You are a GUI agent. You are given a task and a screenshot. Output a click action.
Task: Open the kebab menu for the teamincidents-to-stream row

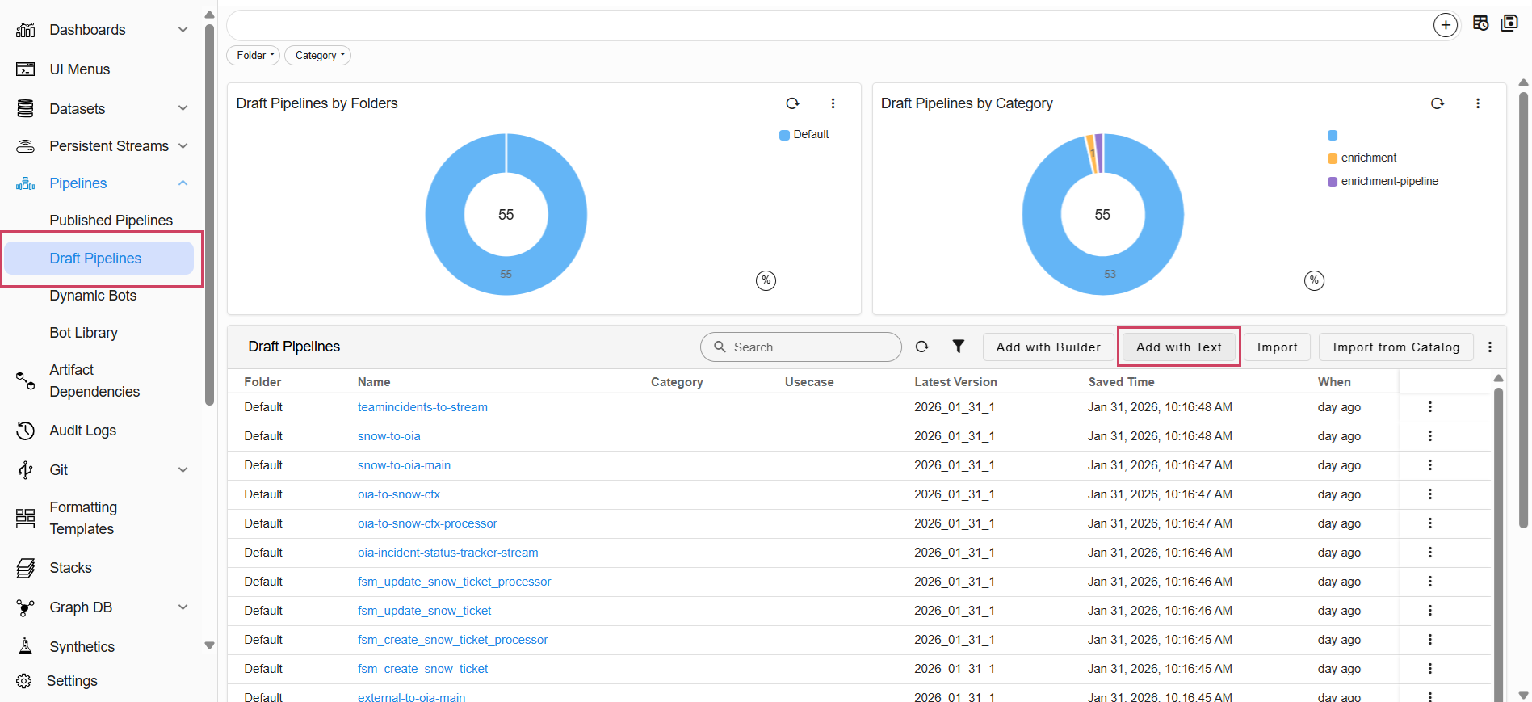pyautogui.click(x=1429, y=407)
